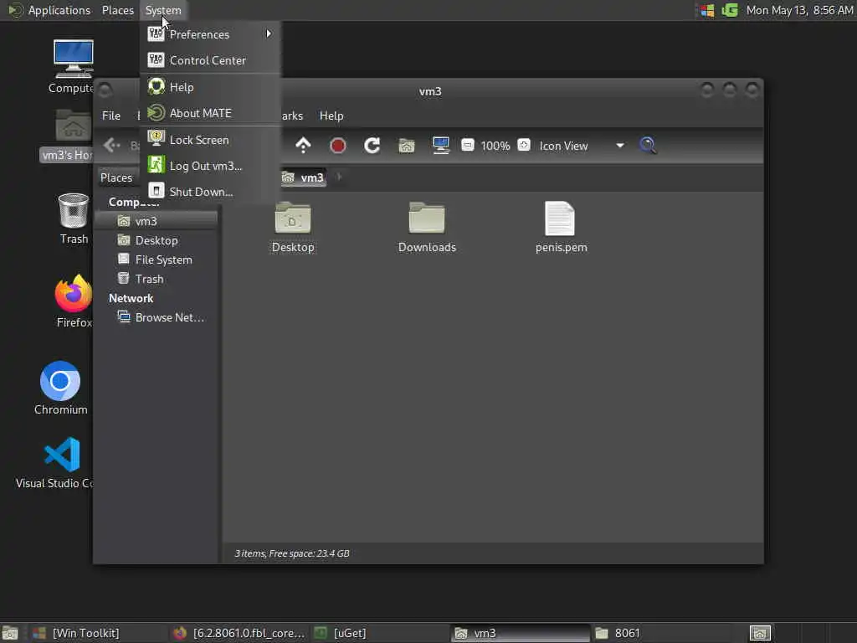Click the red Stop loading button
This screenshot has width=857, height=643.
point(338,146)
